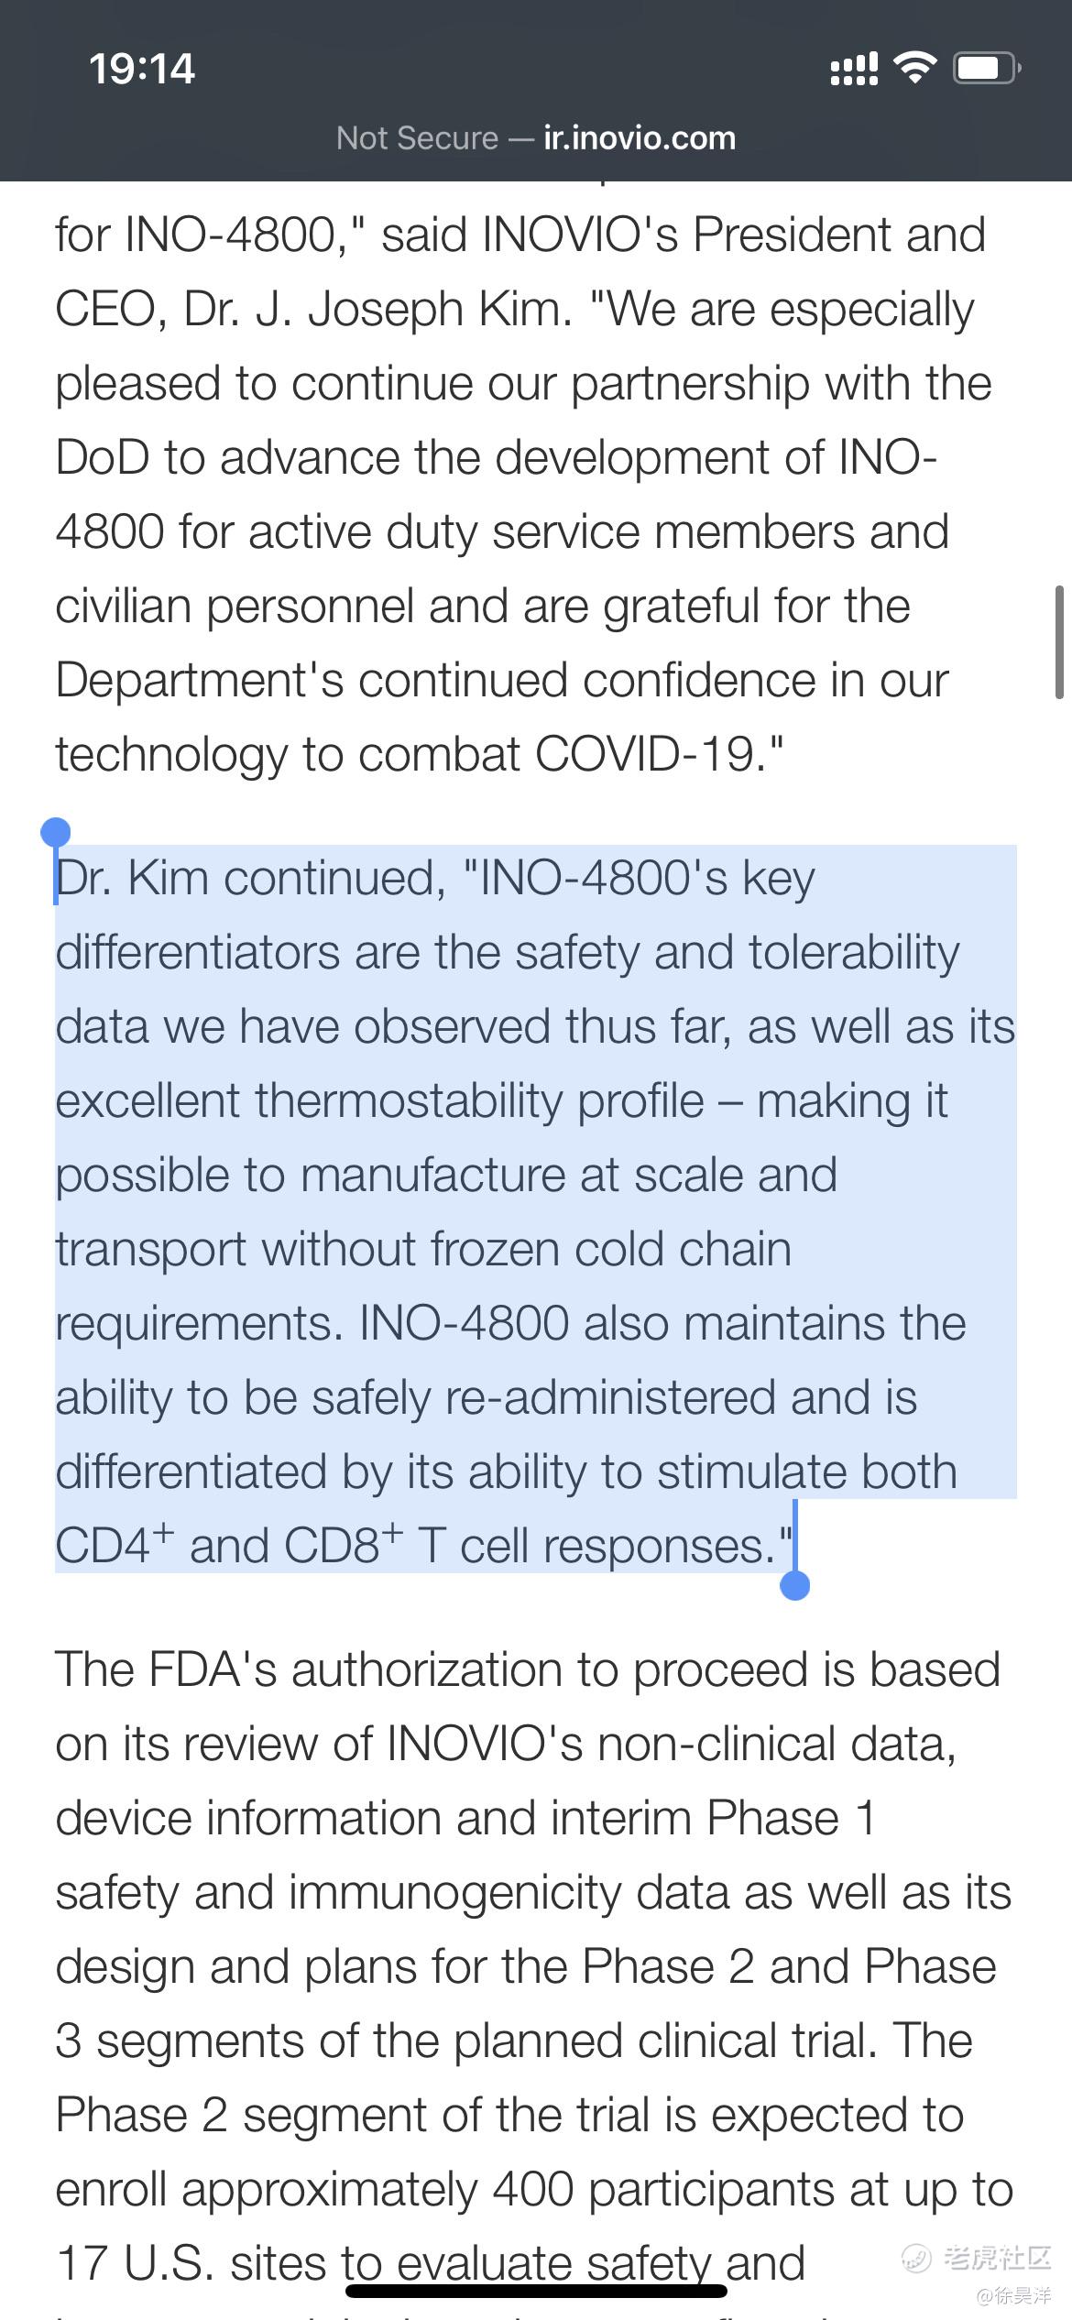This screenshot has height=2320, width=1072.
Task: Tap the words 'Dr. J. Joseph Kim'
Action: [377, 309]
